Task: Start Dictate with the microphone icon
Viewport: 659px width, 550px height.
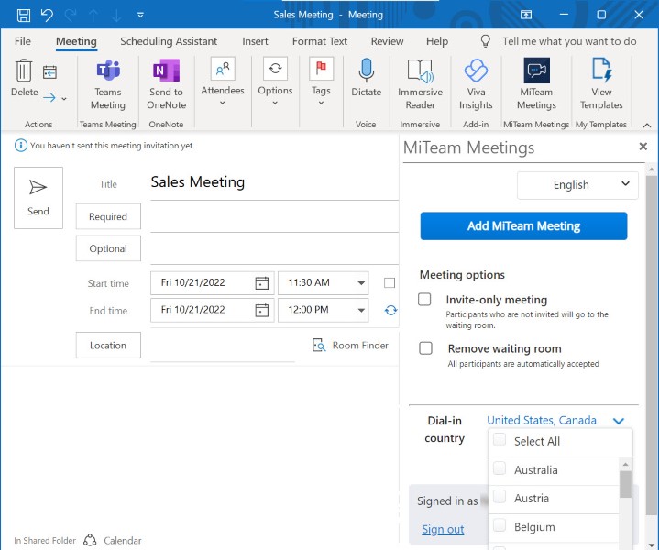Action: pos(366,72)
